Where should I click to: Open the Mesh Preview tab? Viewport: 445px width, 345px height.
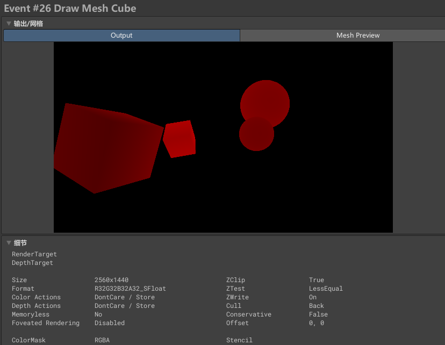point(357,35)
